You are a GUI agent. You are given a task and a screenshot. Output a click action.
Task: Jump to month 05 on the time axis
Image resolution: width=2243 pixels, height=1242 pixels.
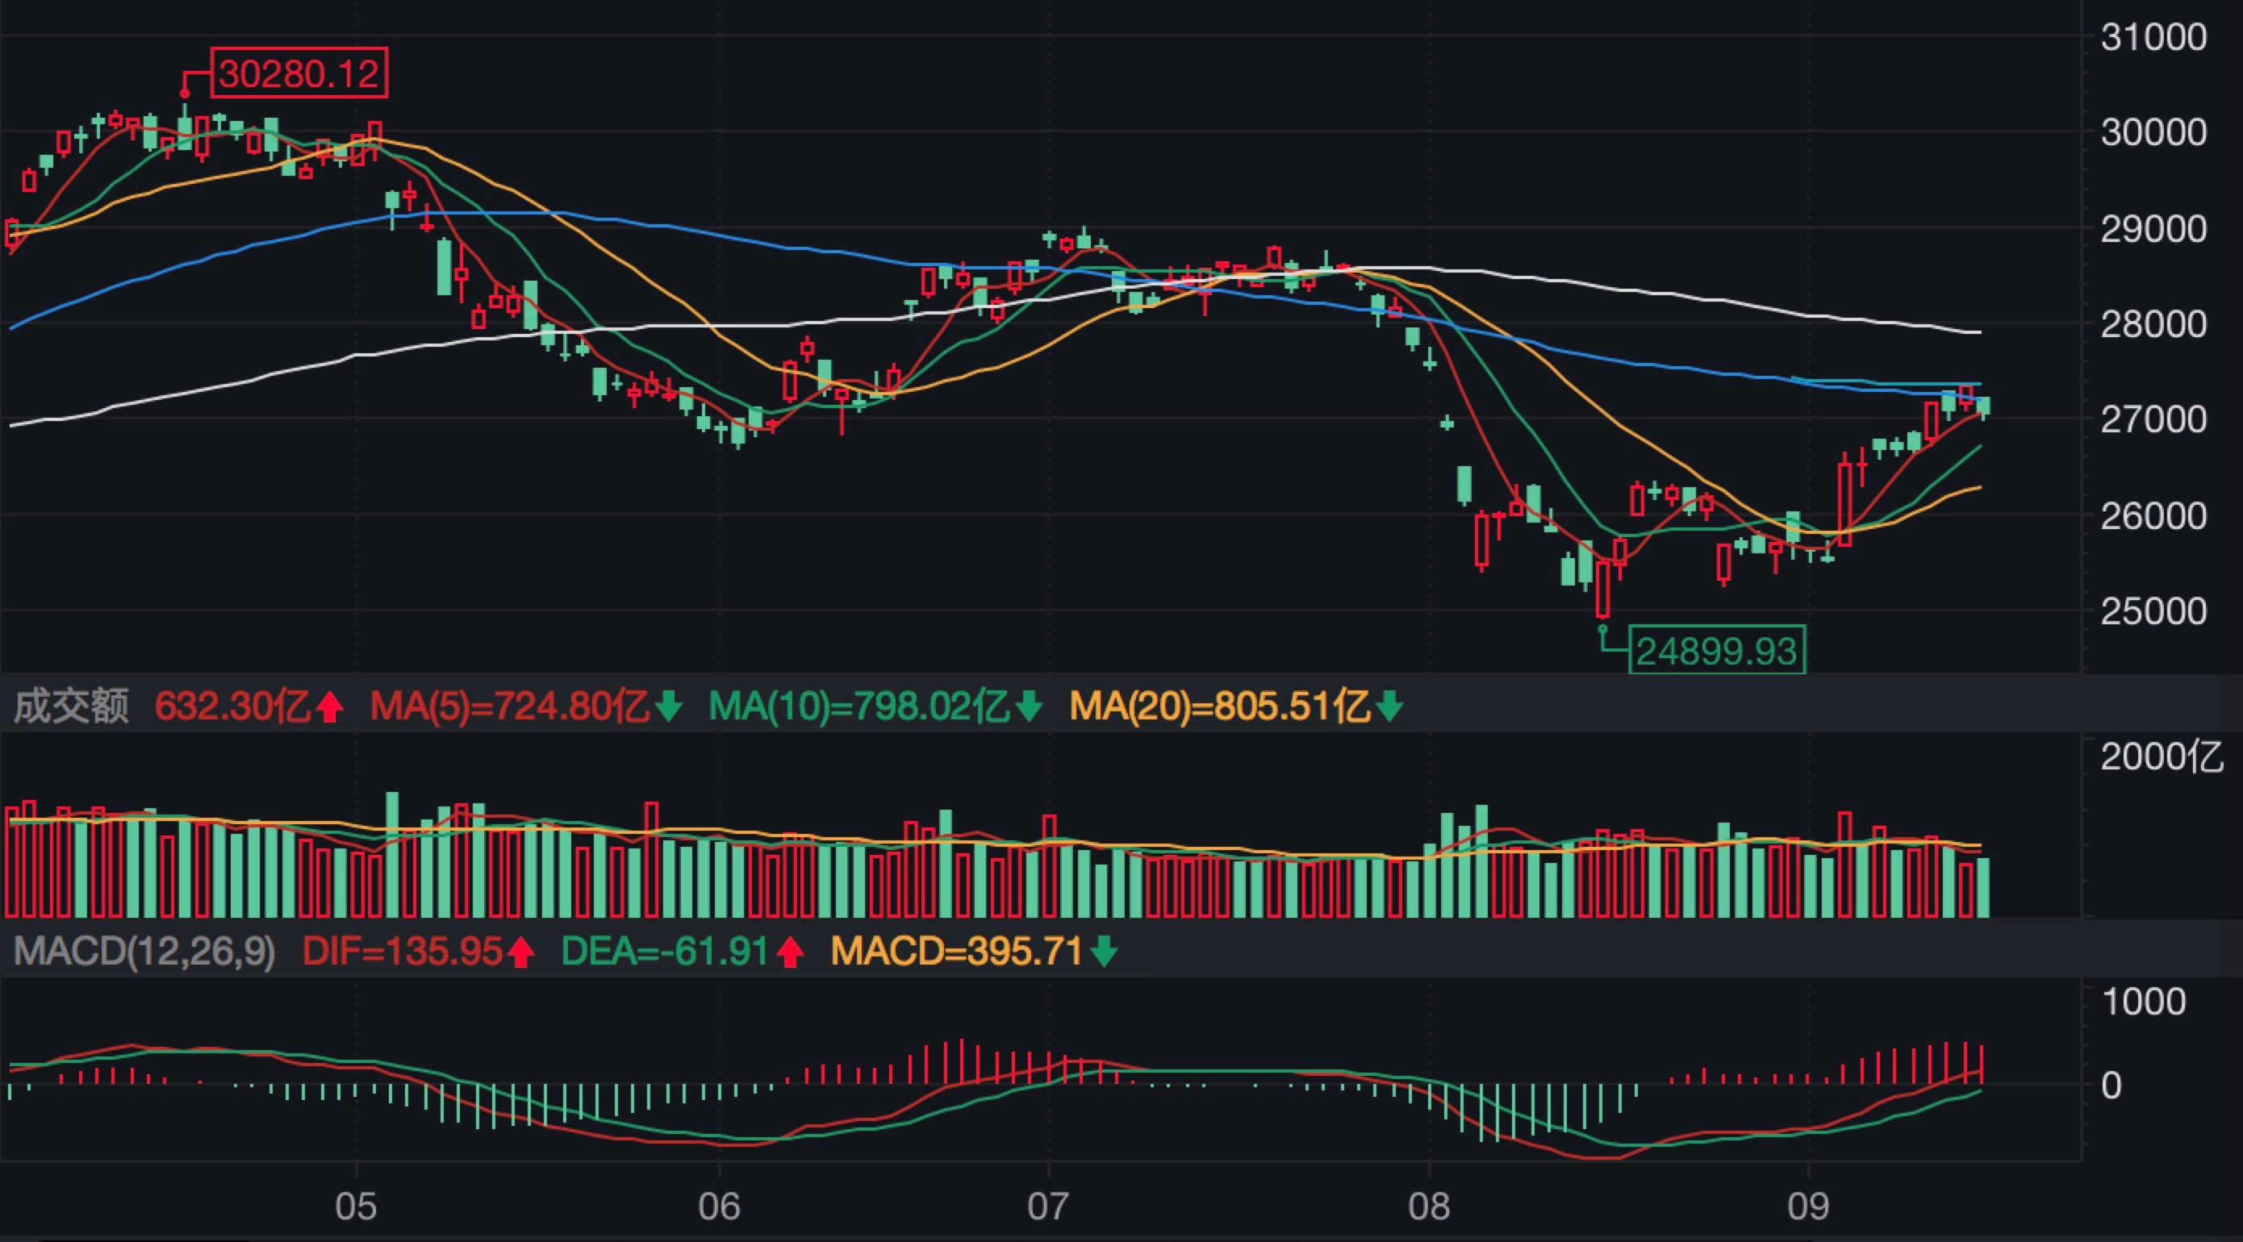coord(355,1207)
